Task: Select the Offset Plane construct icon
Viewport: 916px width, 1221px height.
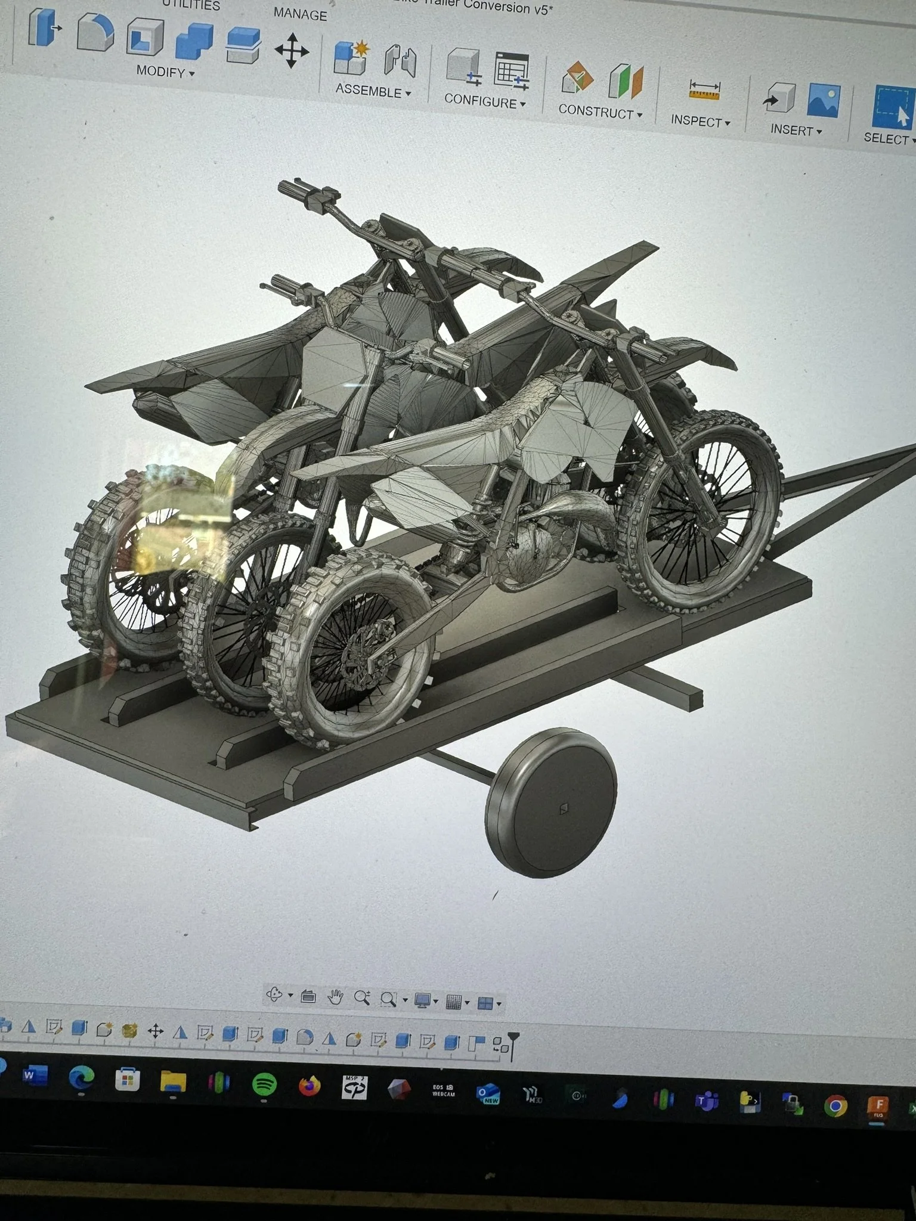Action: (577, 78)
